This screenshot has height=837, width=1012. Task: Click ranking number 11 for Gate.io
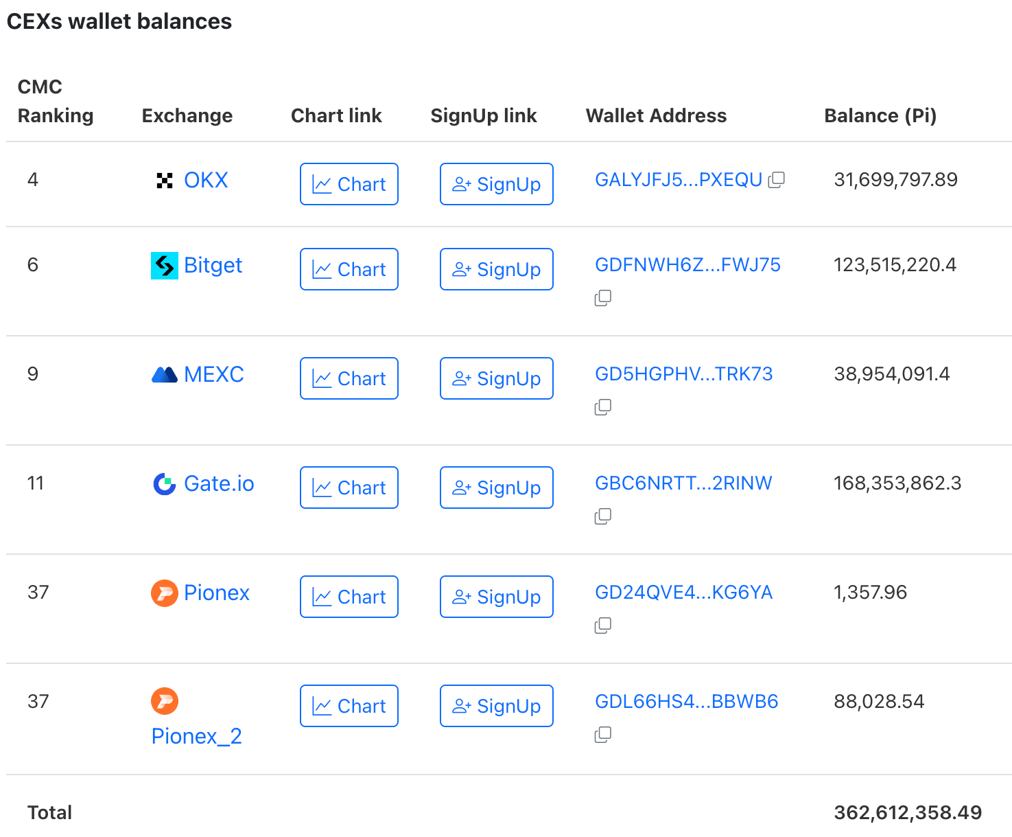[x=36, y=483]
